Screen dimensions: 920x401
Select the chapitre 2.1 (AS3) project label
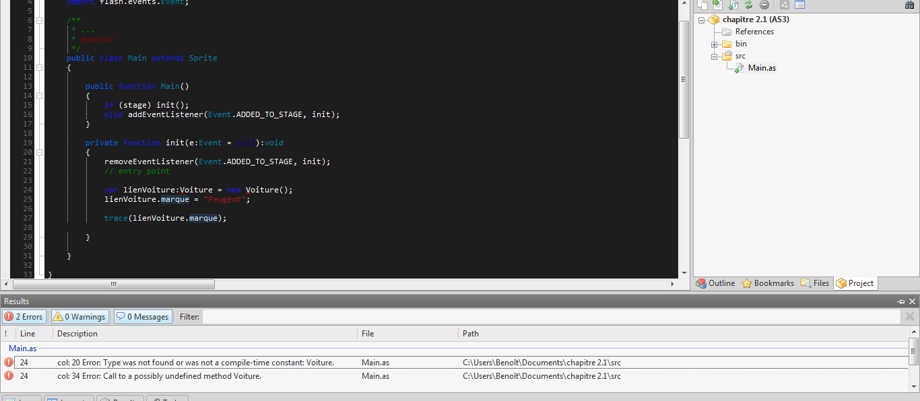756,20
